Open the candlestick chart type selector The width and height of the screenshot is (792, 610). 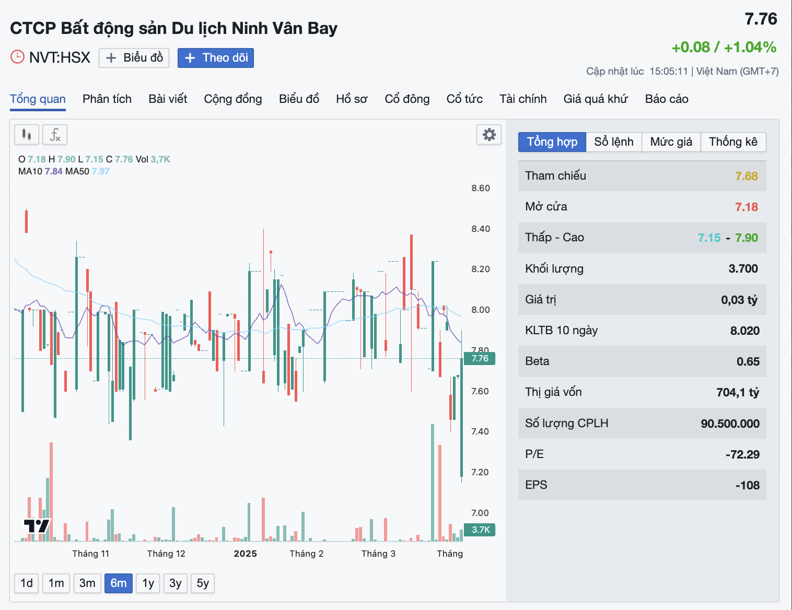click(x=27, y=135)
